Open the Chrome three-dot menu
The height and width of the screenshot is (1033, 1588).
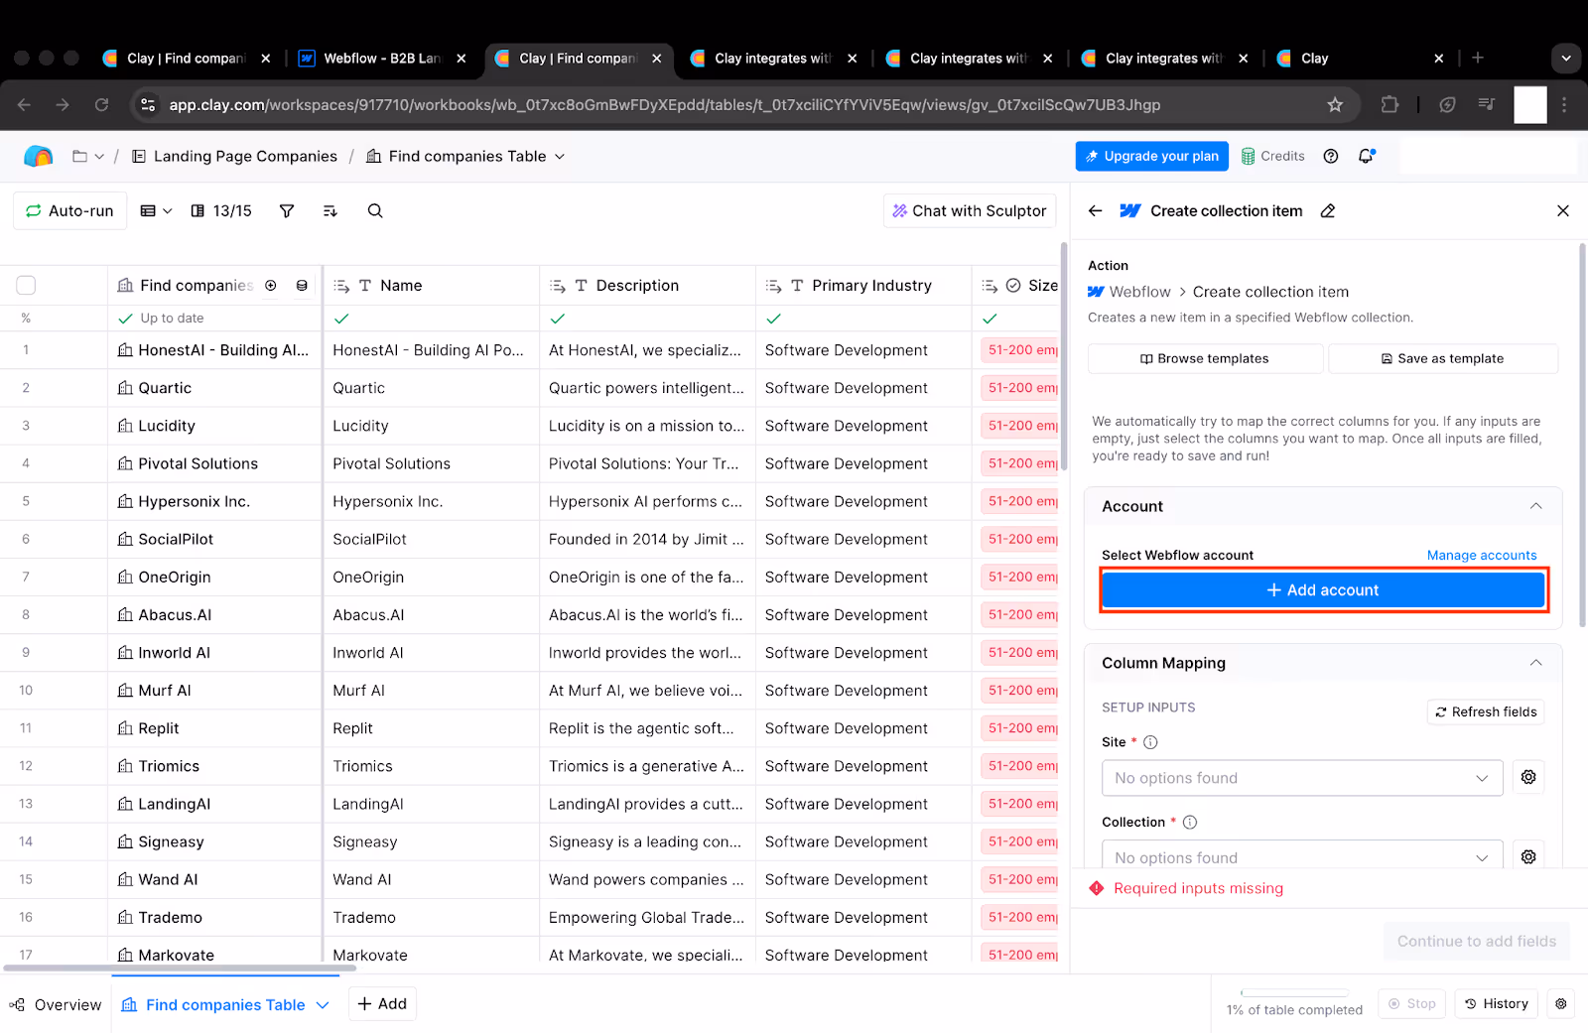click(x=1564, y=104)
